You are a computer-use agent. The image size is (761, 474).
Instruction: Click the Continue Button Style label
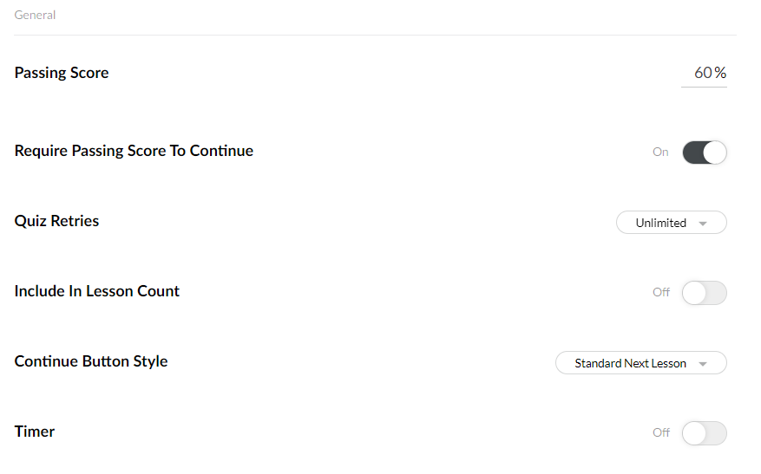[x=91, y=361]
